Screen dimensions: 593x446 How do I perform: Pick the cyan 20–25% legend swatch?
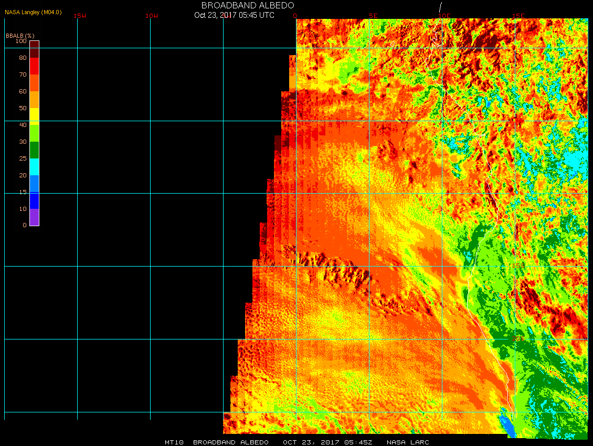click(x=34, y=167)
